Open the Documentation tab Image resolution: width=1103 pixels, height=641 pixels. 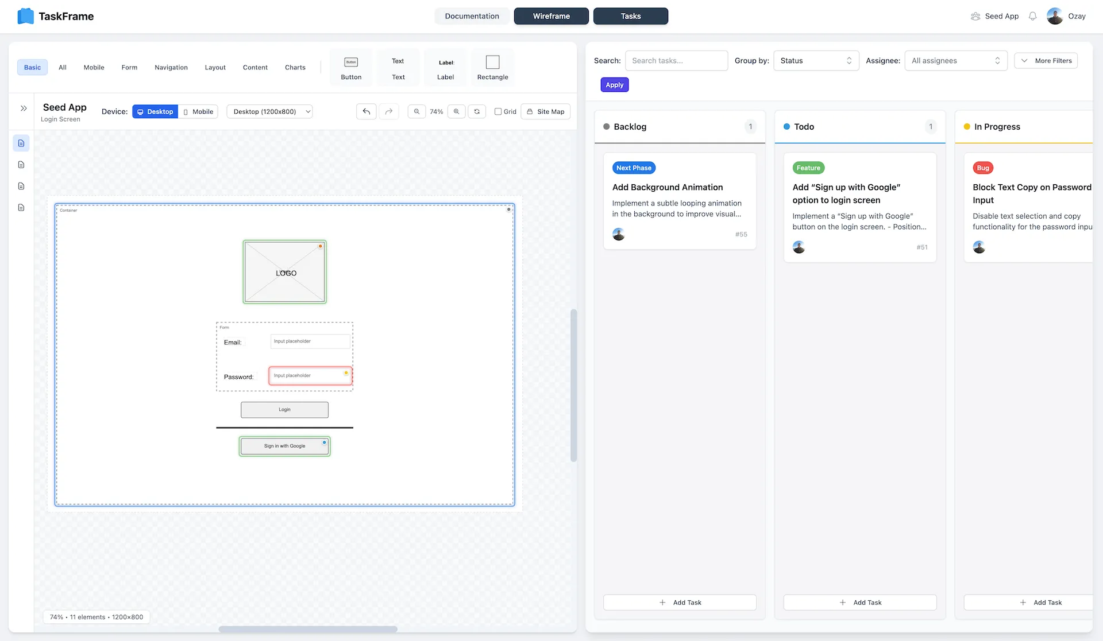click(472, 16)
